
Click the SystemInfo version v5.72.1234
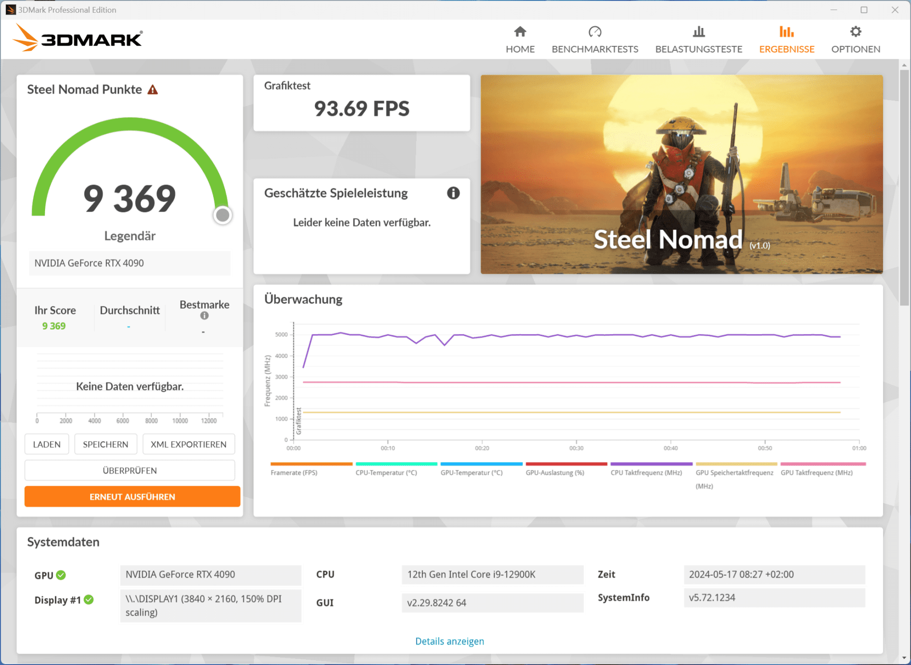pyautogui.click(x=774, y=598)
